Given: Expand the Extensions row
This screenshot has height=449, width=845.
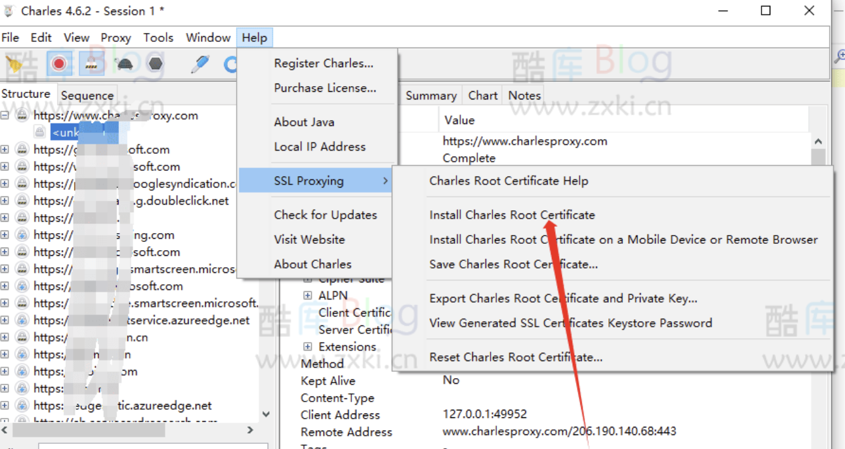Looking at the screenshot, I should tap(308, 347).
